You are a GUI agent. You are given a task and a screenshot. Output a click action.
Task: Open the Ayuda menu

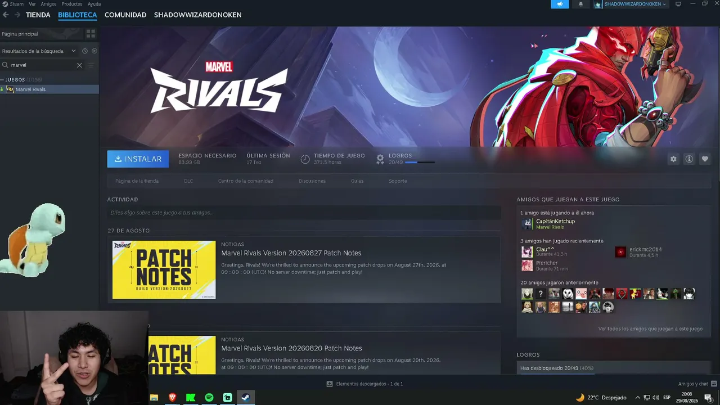pos(94,4)
